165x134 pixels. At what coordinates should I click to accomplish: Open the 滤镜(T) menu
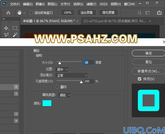(x=91, y=4)
